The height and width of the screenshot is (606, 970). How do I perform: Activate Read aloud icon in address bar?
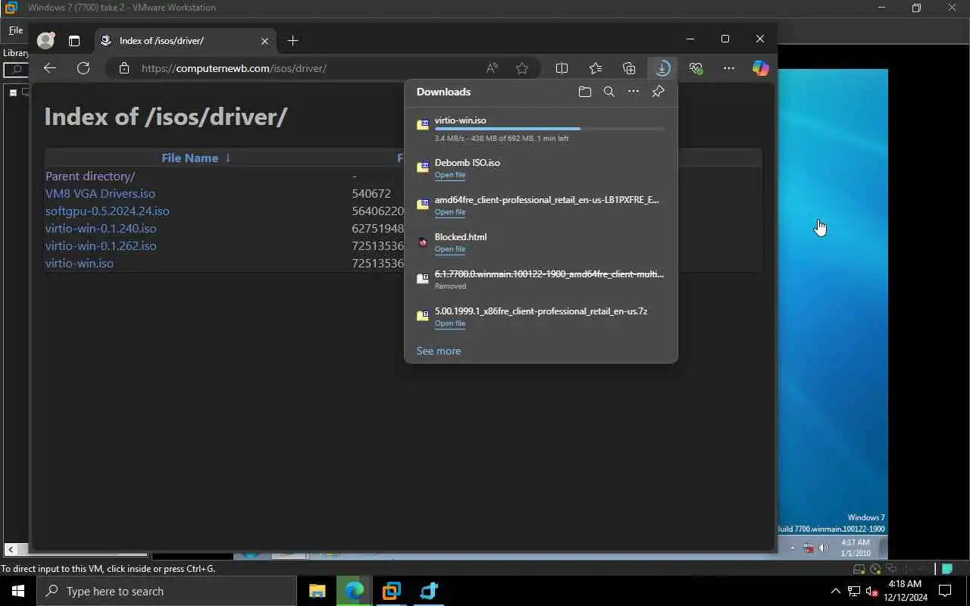click(493, 68)
